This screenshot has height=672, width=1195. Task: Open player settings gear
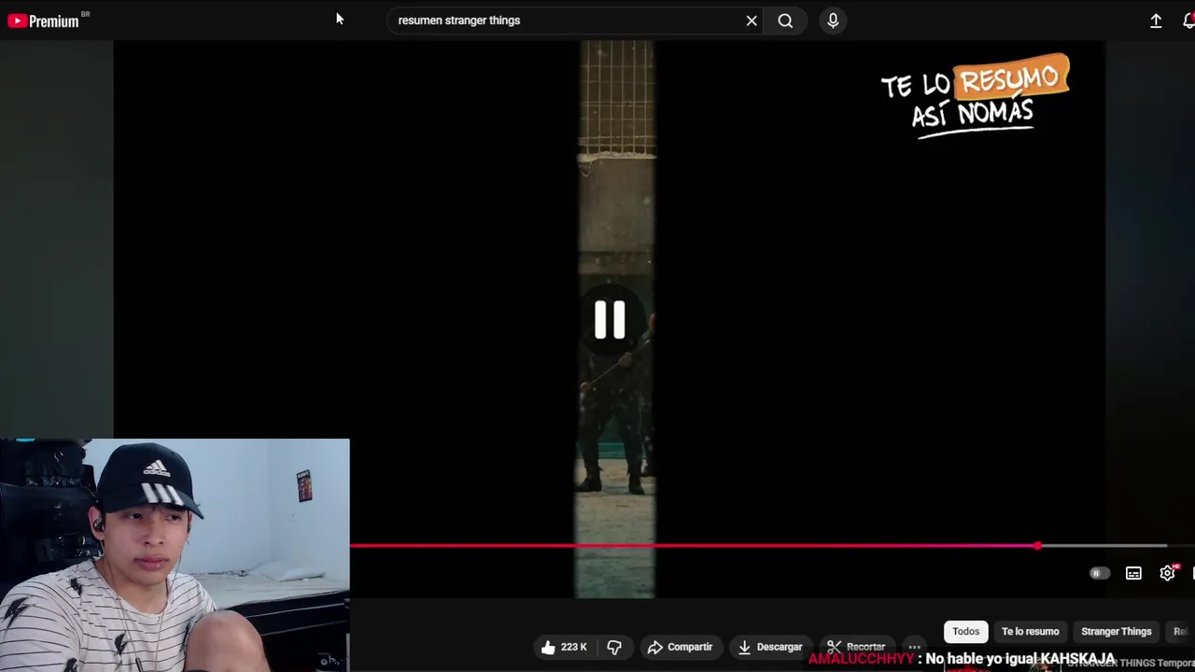1167,573
